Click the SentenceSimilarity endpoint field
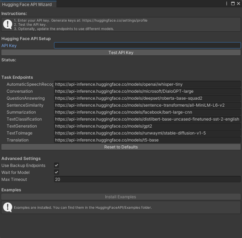The image size is (242, 238). coord(147,105)
